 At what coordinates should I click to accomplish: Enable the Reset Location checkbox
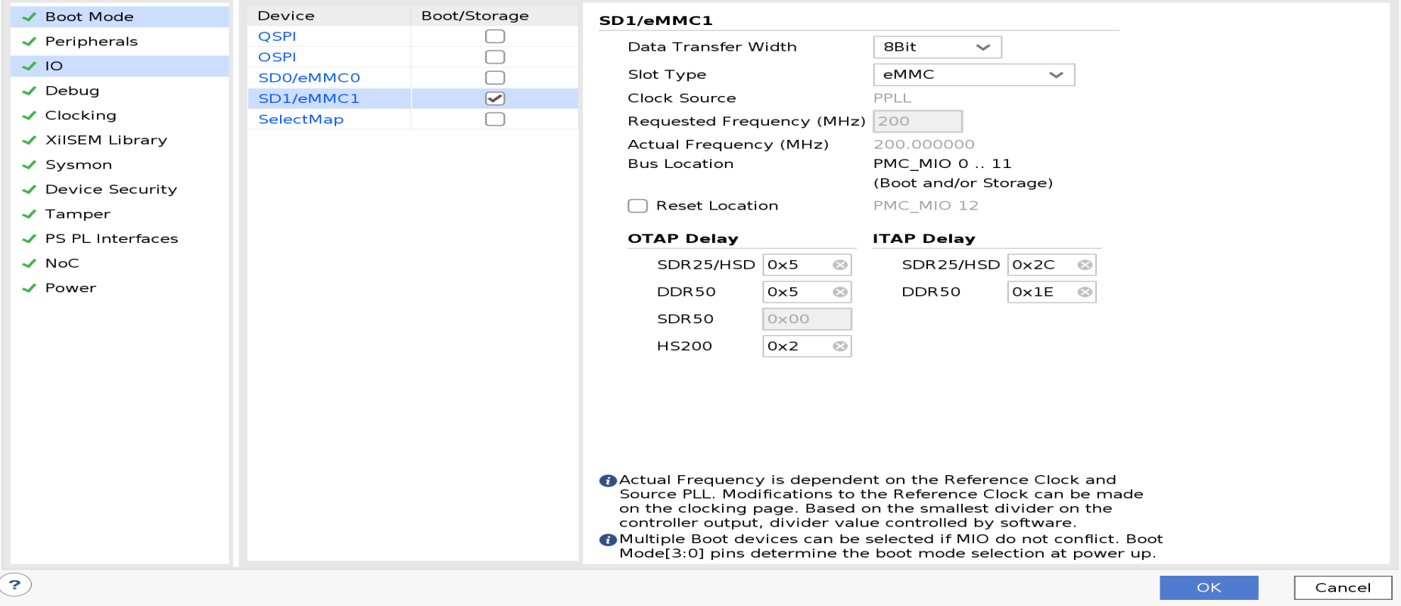(638, 206)
